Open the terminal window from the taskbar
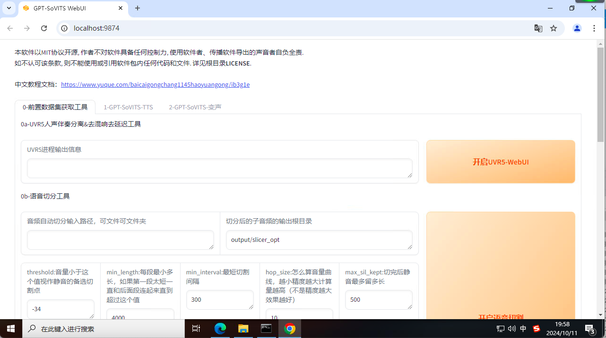The width and height of the screenshot is (606, 338). [x=266, y=329]
